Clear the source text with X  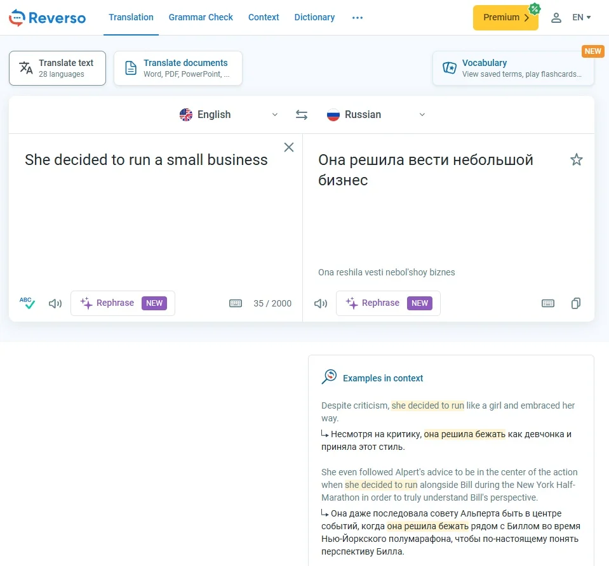[288, 147]
